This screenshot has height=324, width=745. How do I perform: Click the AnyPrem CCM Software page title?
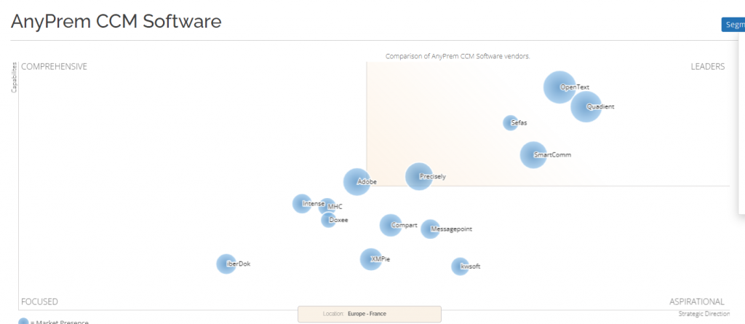point(116,22)
